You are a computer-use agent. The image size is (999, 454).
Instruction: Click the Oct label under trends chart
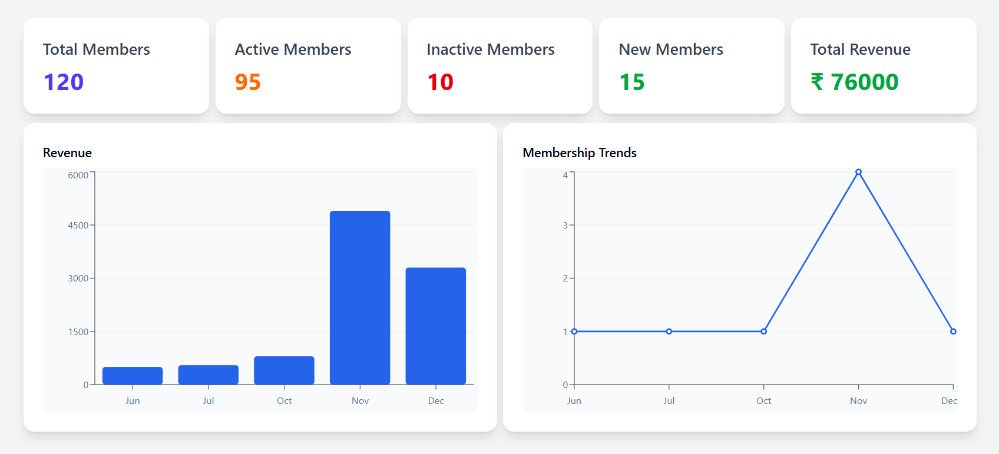(764, 401)
